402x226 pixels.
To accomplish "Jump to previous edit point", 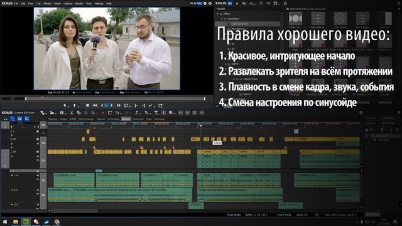I will (x=136, y=105).
